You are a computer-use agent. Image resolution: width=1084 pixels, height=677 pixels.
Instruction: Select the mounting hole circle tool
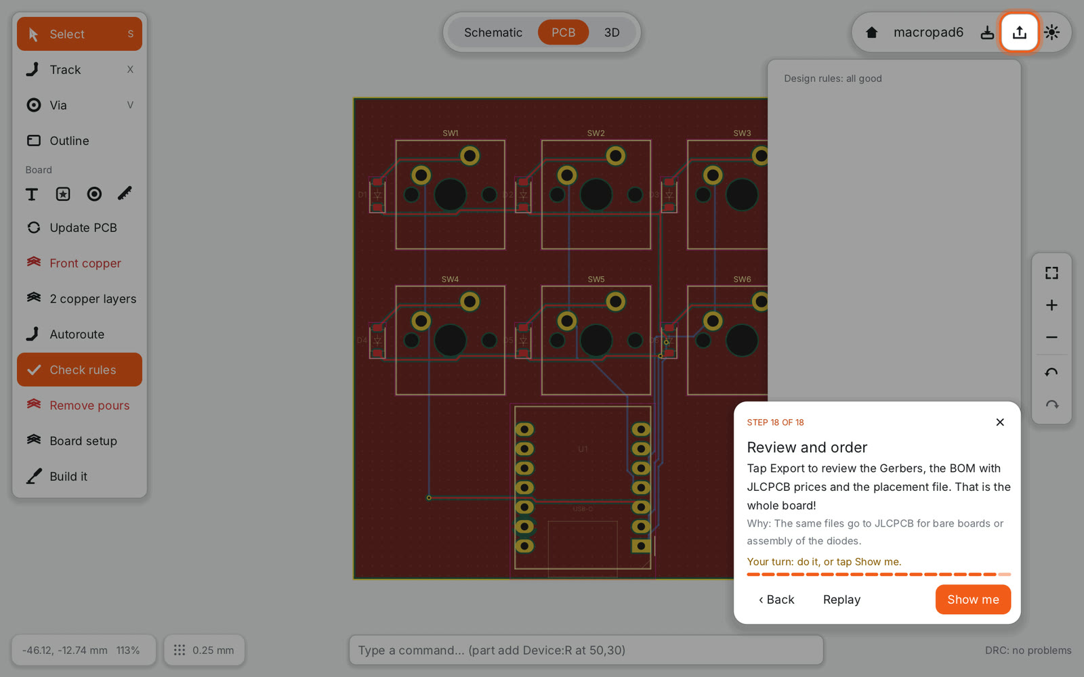pyautogui.click(x=94, y=194)
